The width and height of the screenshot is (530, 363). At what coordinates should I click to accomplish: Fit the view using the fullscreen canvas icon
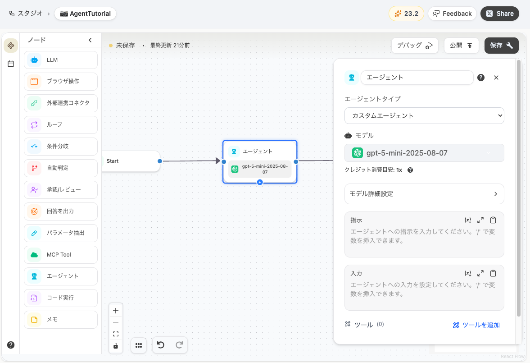(116, 334)
